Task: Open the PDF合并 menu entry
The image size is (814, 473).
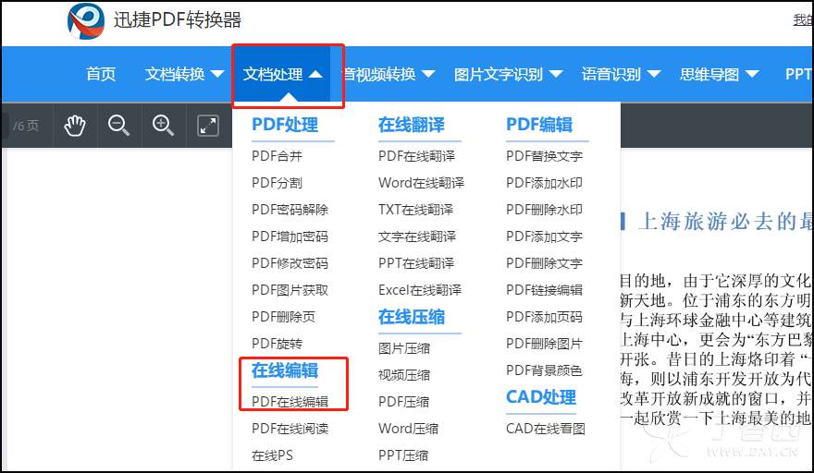Action: pyautogui.click(x=277, y=156)
